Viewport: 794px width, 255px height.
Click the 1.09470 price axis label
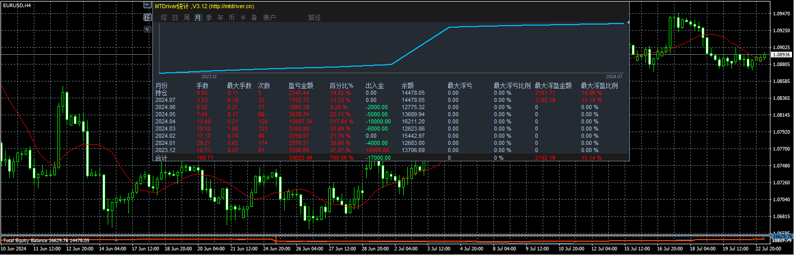pos(781,14)
